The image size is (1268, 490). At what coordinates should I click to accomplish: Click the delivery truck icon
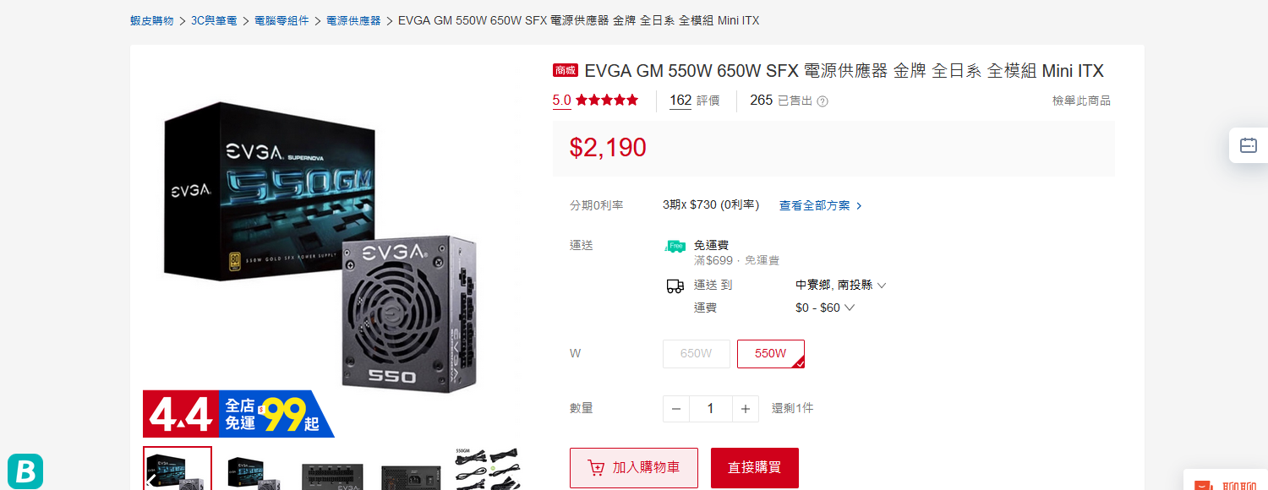pyautogui.click(x=675, y=286)
